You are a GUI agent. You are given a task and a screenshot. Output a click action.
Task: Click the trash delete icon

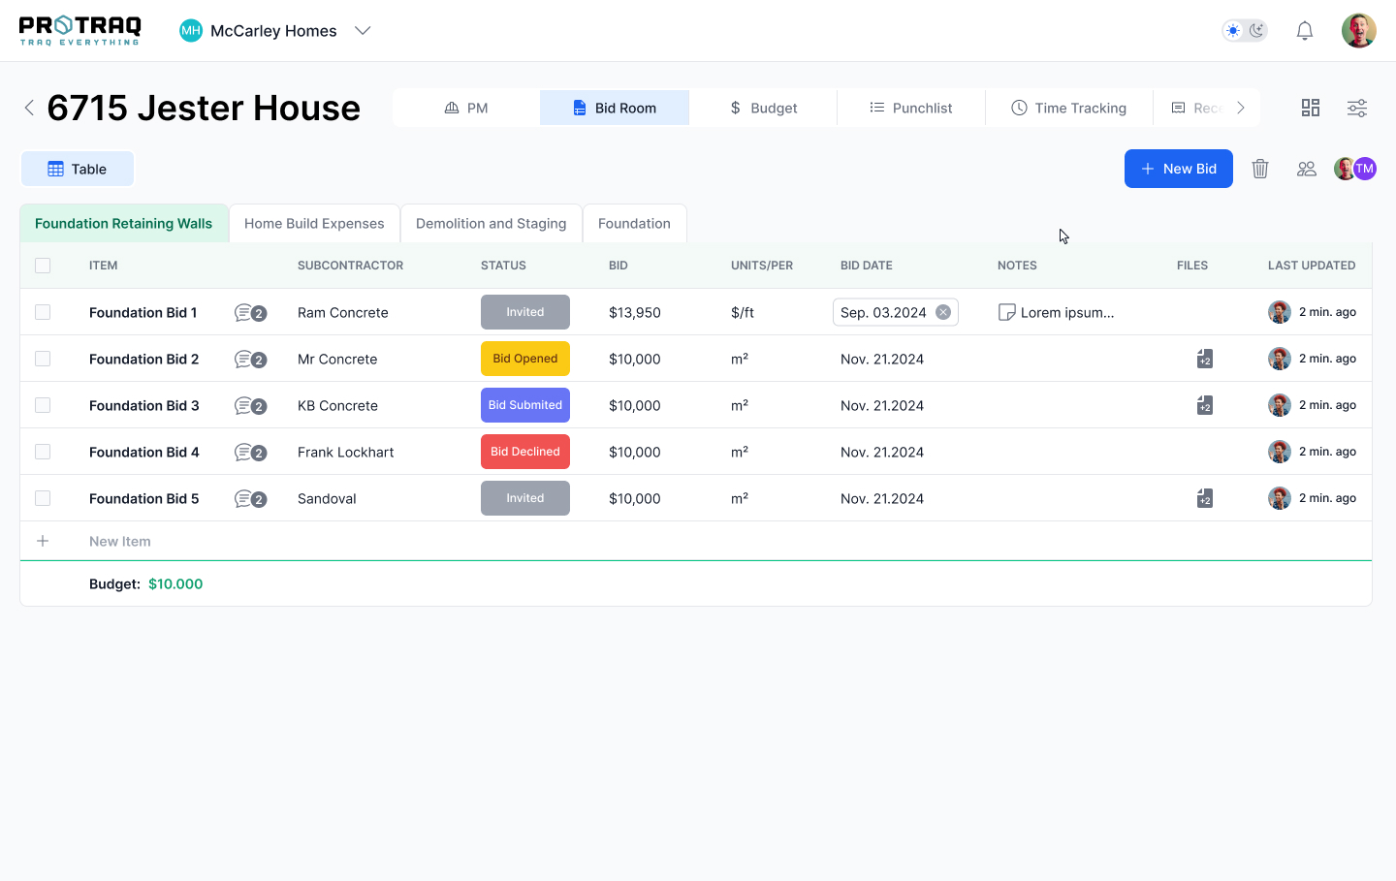pyautogui.click(x=1260, y=169)
